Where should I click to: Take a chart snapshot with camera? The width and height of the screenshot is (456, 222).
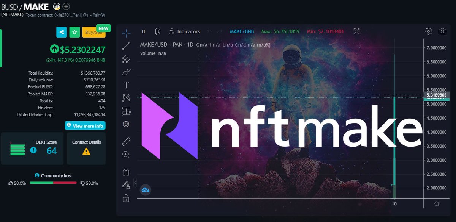442,31
